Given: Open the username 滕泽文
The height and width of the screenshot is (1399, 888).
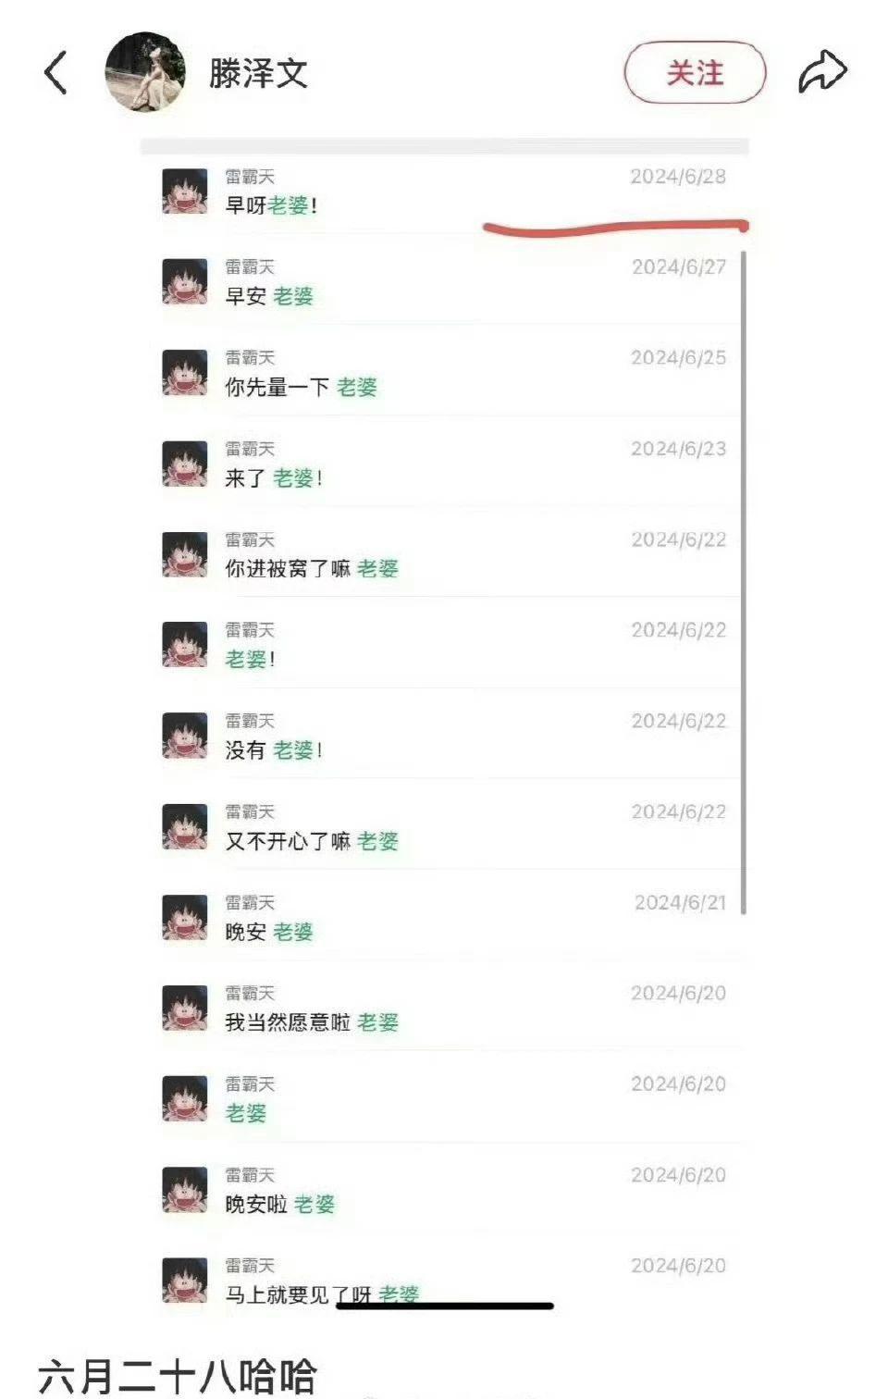Looking at the screenshot, I should 258,73.
